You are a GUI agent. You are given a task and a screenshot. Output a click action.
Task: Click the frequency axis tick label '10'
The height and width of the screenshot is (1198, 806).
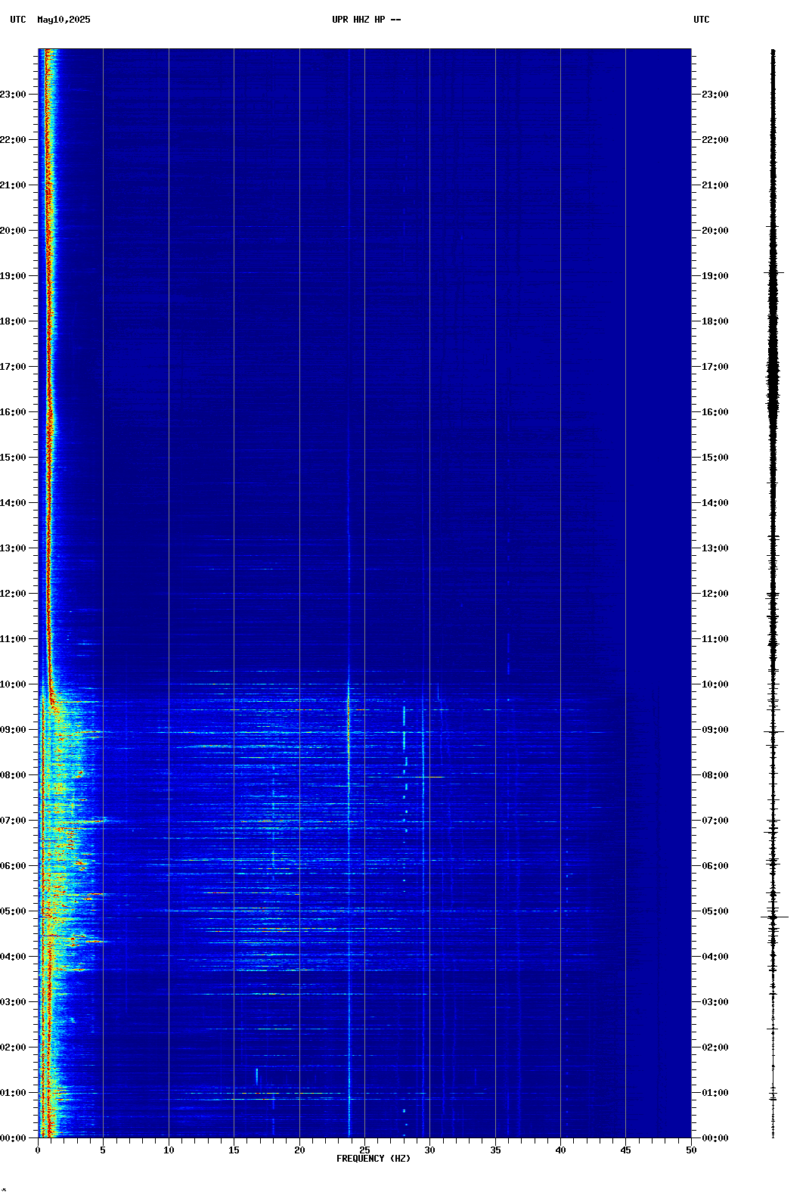(169, 1150)
